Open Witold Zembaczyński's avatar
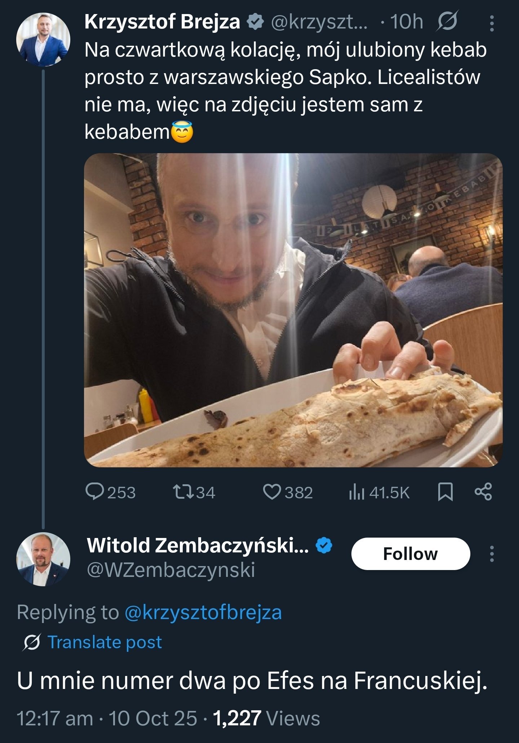This screenshot has width=519, height=743. 43,559
